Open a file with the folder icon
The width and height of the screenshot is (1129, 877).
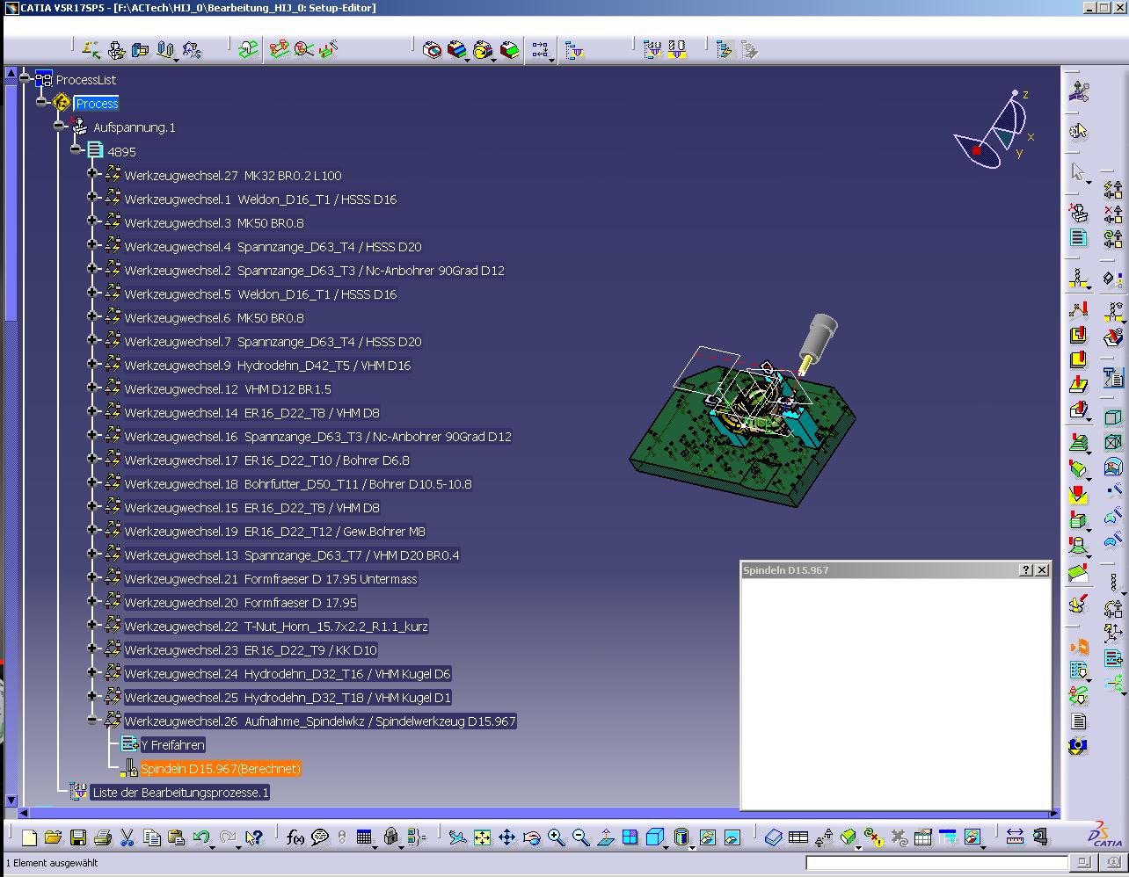(53, 837)
